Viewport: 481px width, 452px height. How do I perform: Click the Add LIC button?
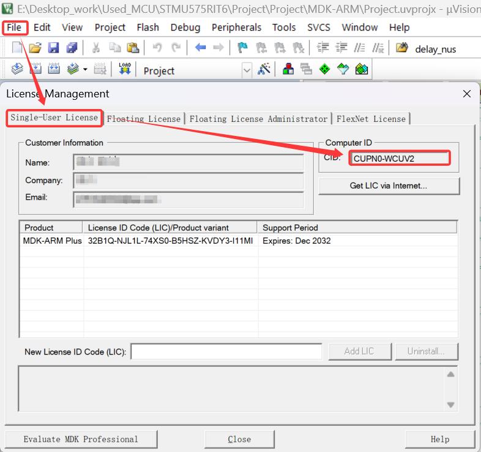coord(359,352)
